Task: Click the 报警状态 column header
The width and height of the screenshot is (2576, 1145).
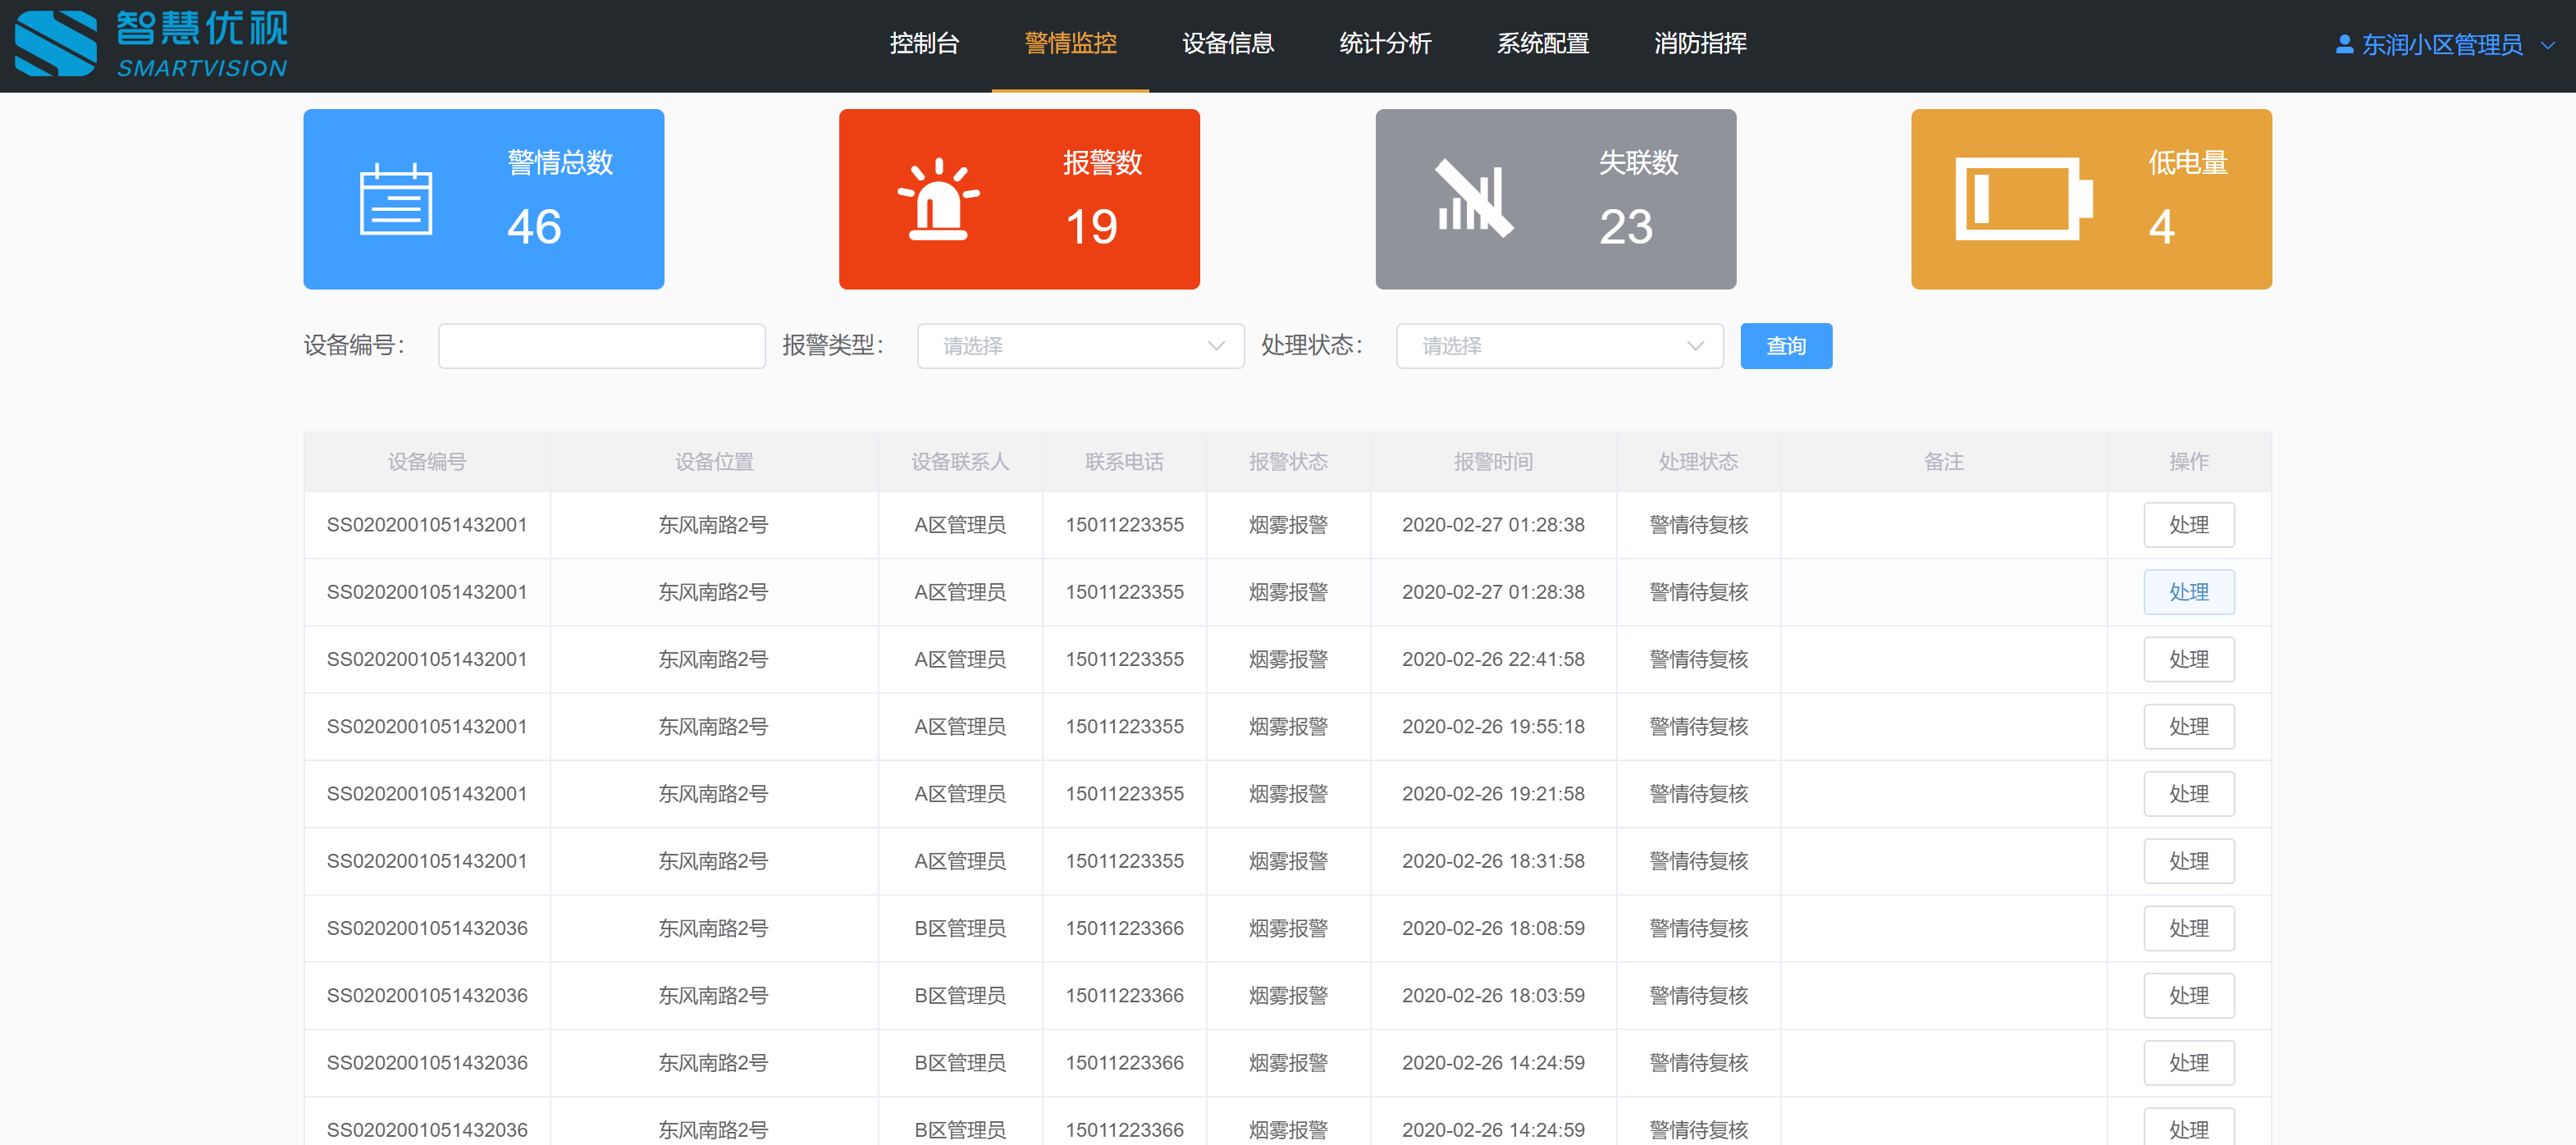Action: pos(1288,462)
